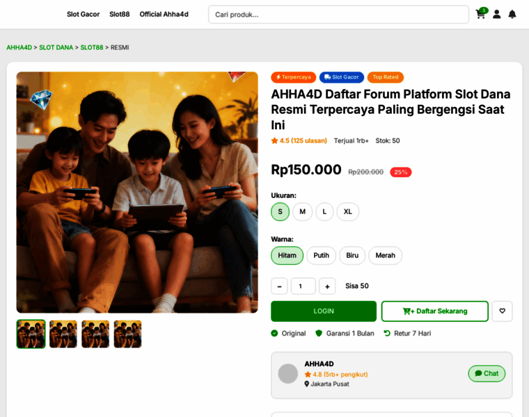The width and height of the screenshot is (529, 417).
Task: Select the second product thumbnail
Action: coord(63,334)
